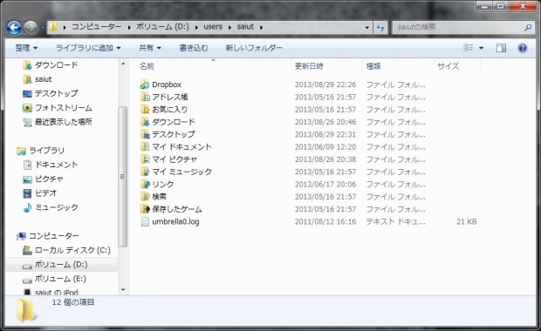The height and width of the screenshot is (331, 541).
Task: Click the forward navigation arrow
Action: coord(31,27)
